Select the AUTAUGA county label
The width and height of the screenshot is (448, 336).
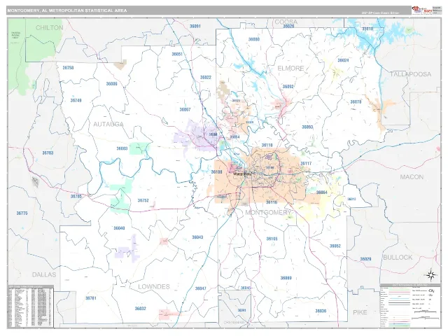(108, 125)
